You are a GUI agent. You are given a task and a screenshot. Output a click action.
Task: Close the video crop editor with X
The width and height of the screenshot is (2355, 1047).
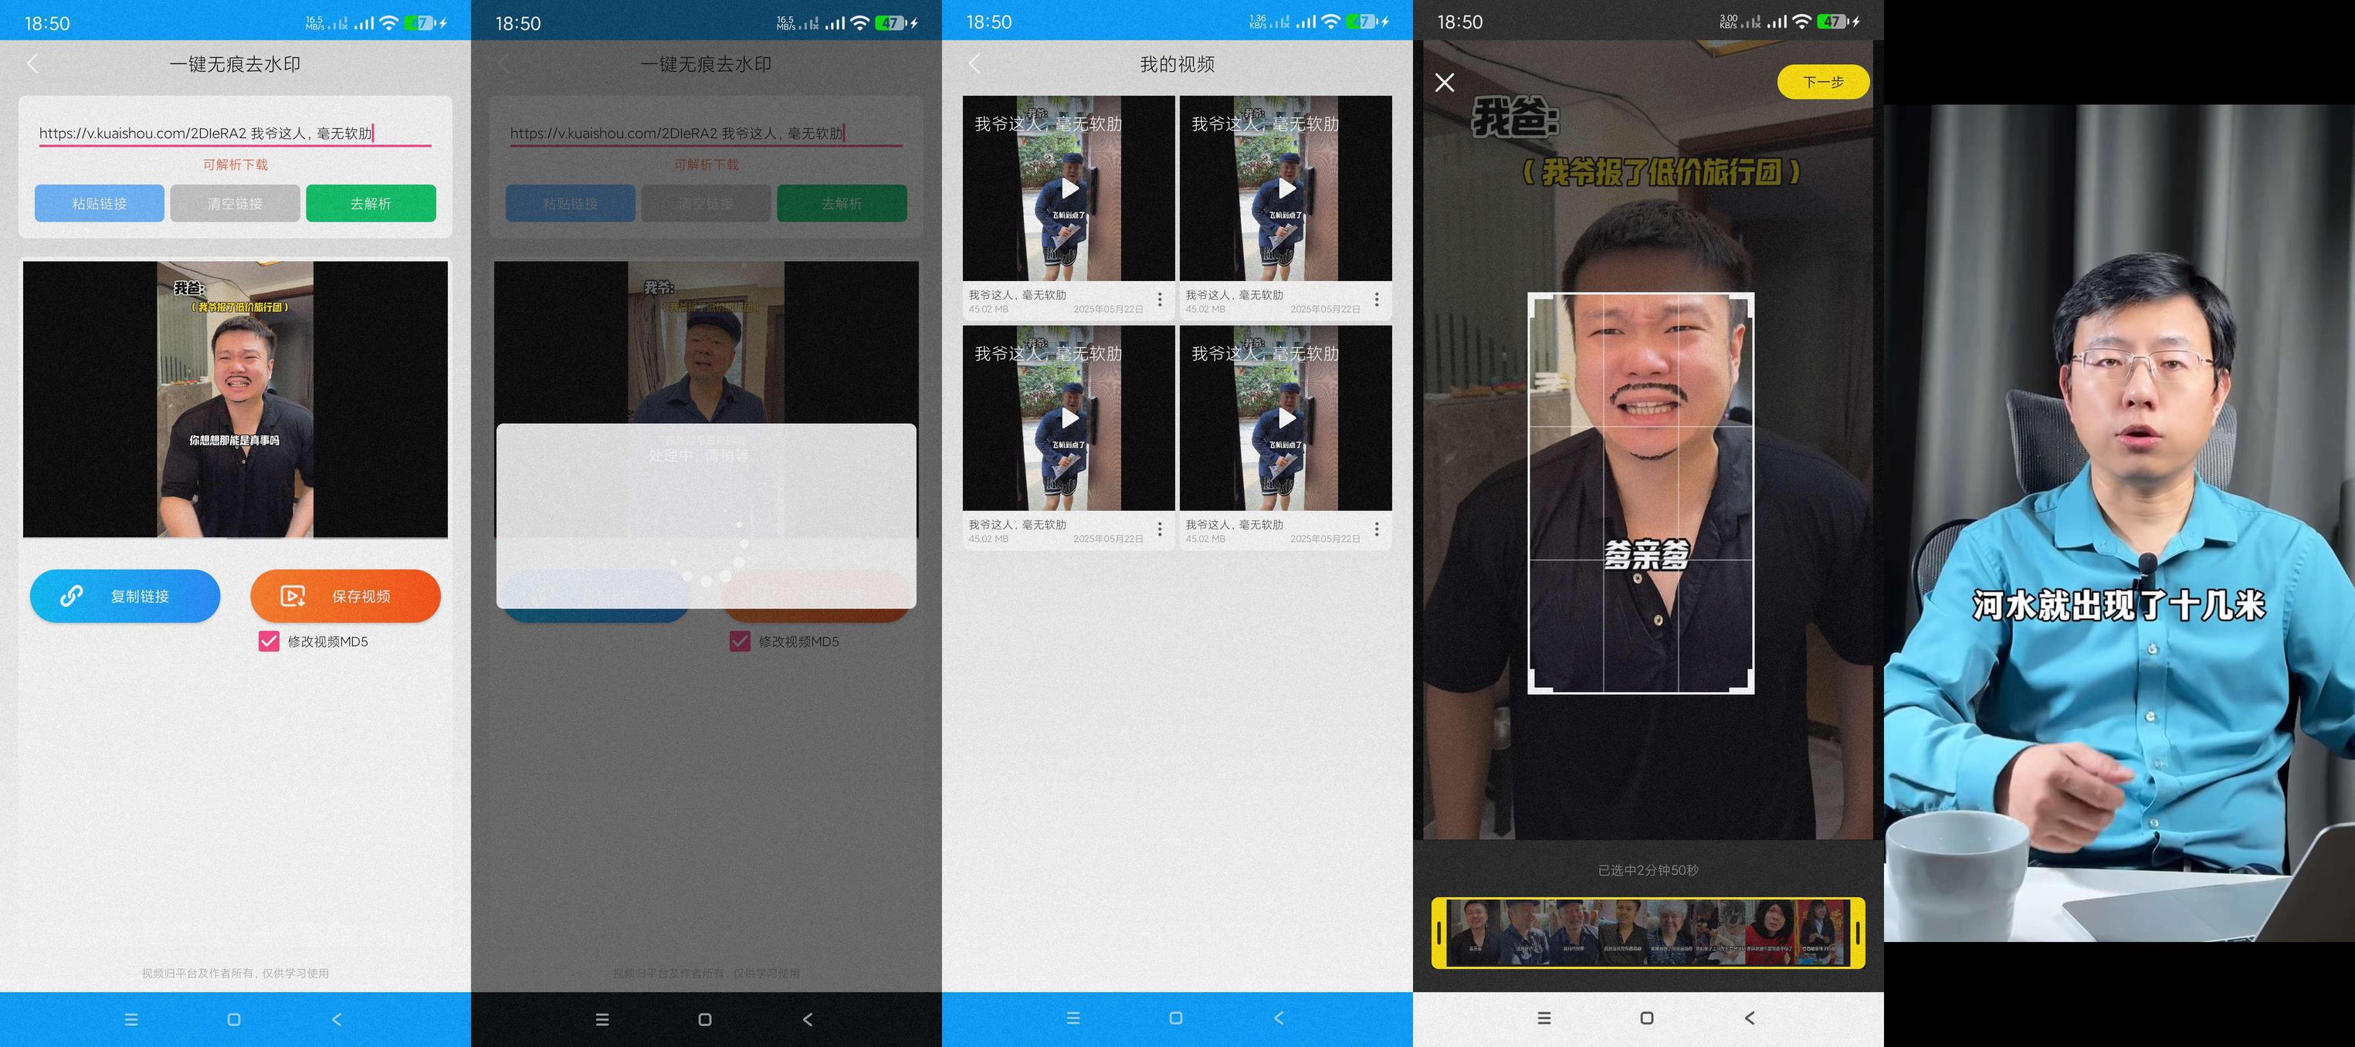[x=1445, y=83]
